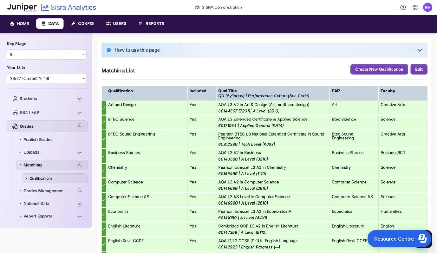Viewport: 437px width, 253px height.
Task: Click green checkmark on Business Studies row
Action: [x=104, y=156]
